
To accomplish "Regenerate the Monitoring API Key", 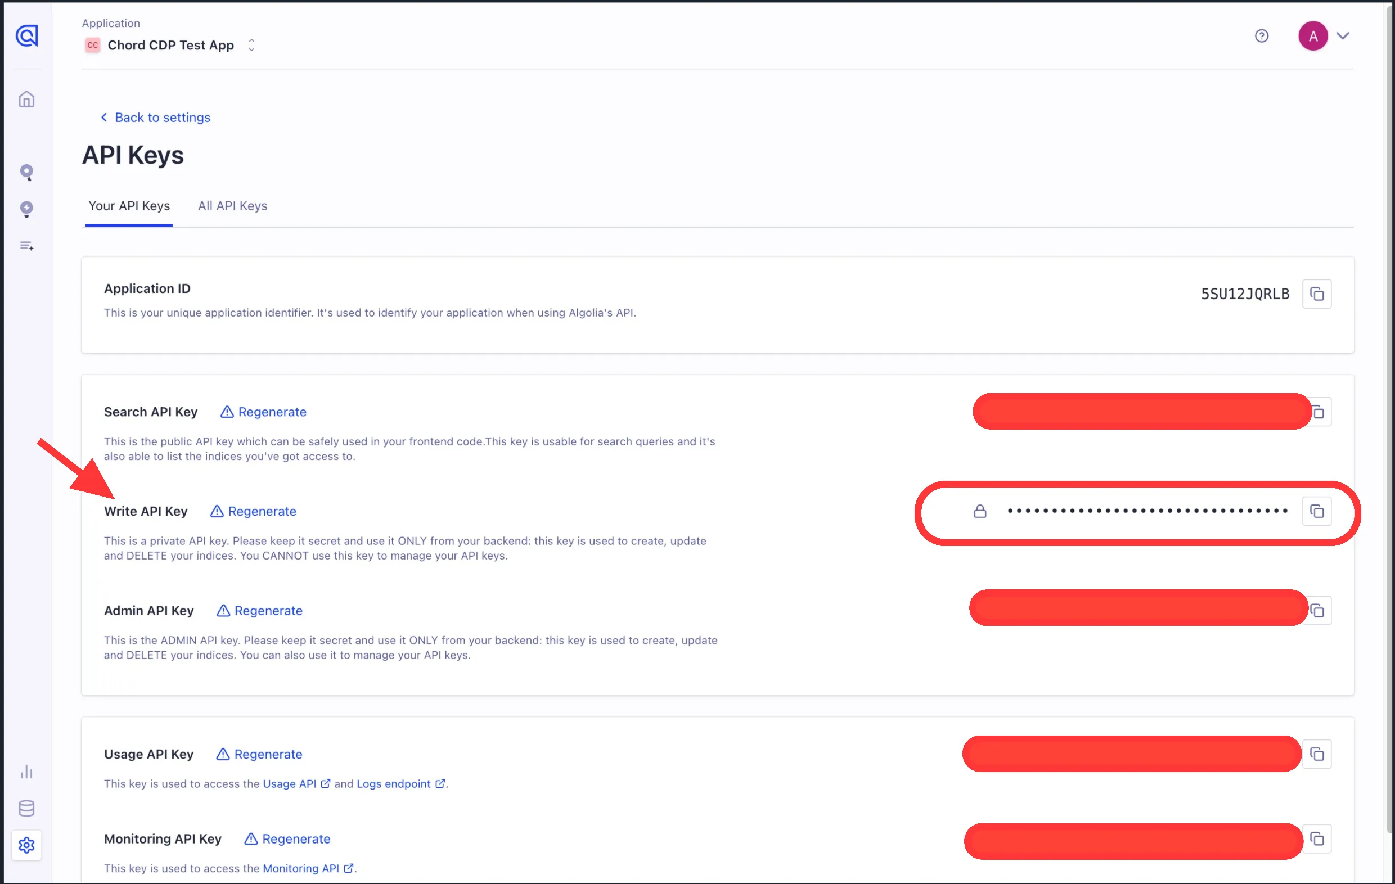I will pos(287,839).
